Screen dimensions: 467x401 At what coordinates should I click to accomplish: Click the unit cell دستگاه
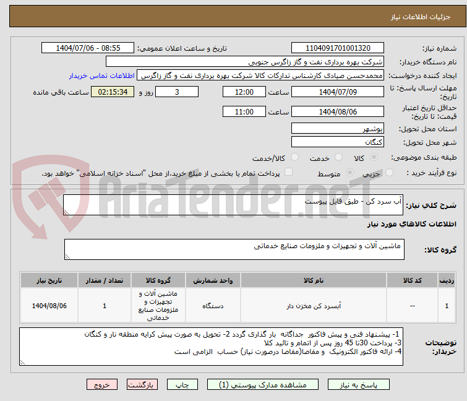pos(213,306)
